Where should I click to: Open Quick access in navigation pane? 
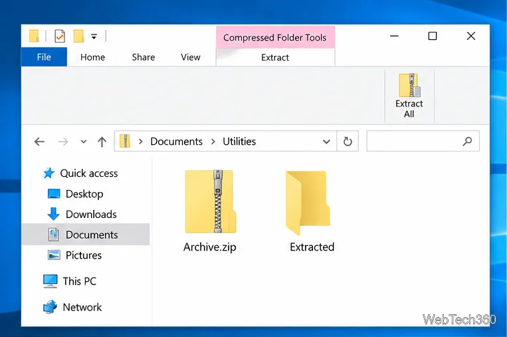point(80,173)
